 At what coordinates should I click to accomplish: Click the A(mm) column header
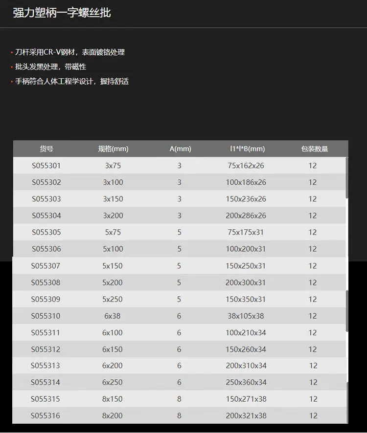click(181, 149)
